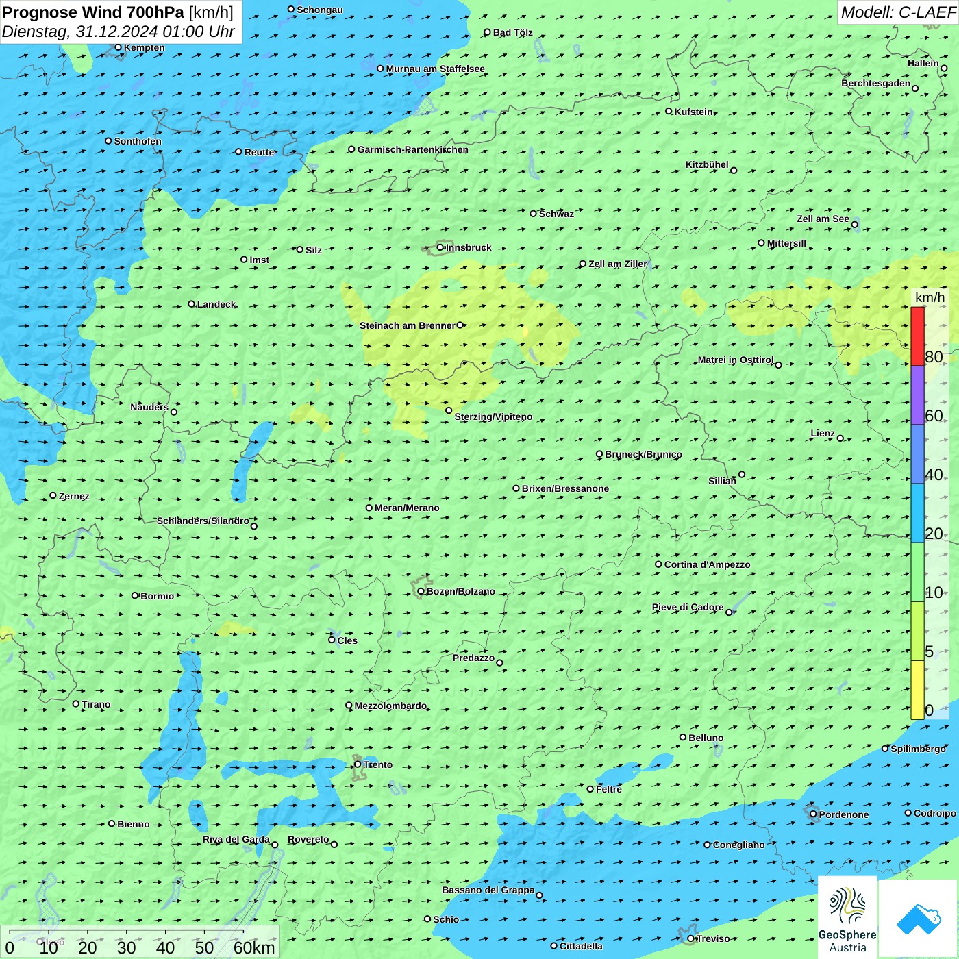Click the Bormio location marker
Screen dimensions: 959x959
pos(135,595)
